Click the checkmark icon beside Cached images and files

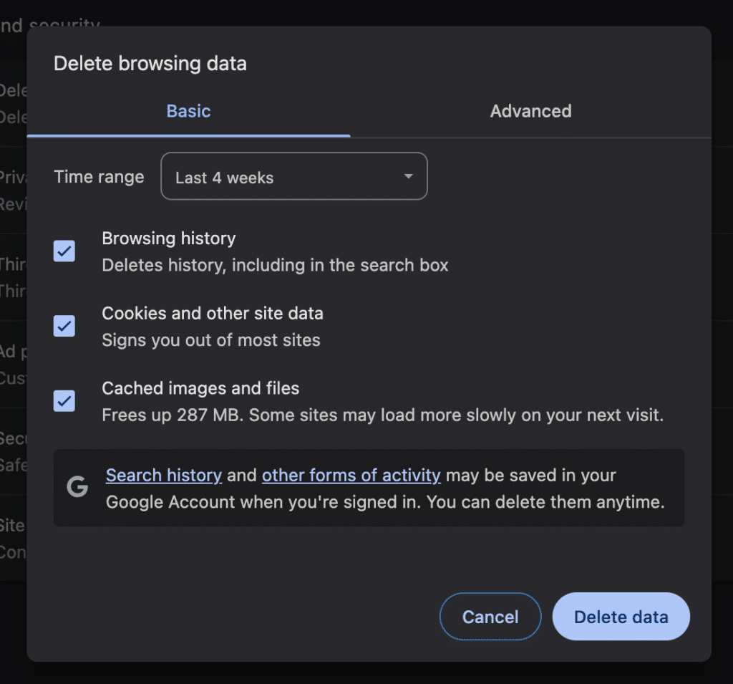[x=64, y=401]
